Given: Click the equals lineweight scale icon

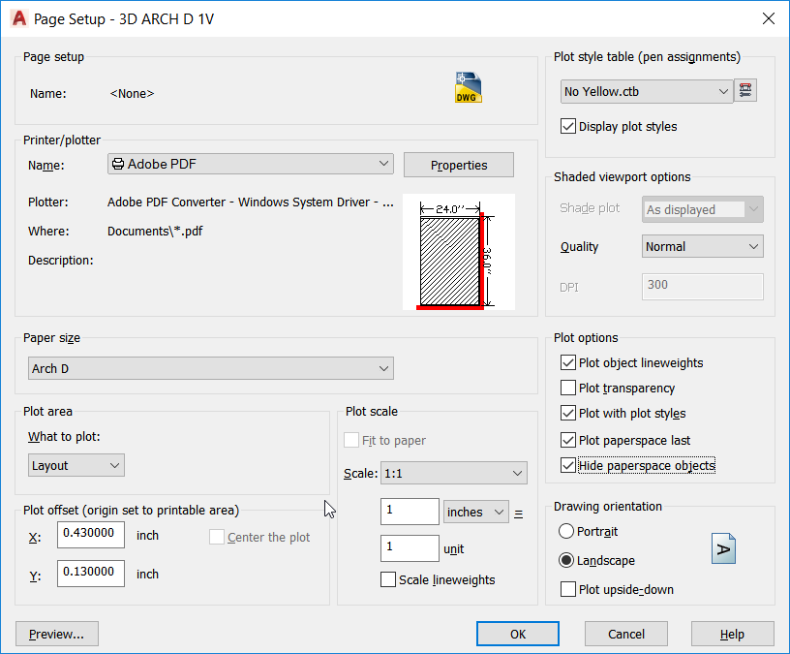Looking at the screenshot, I should (519, 514).
